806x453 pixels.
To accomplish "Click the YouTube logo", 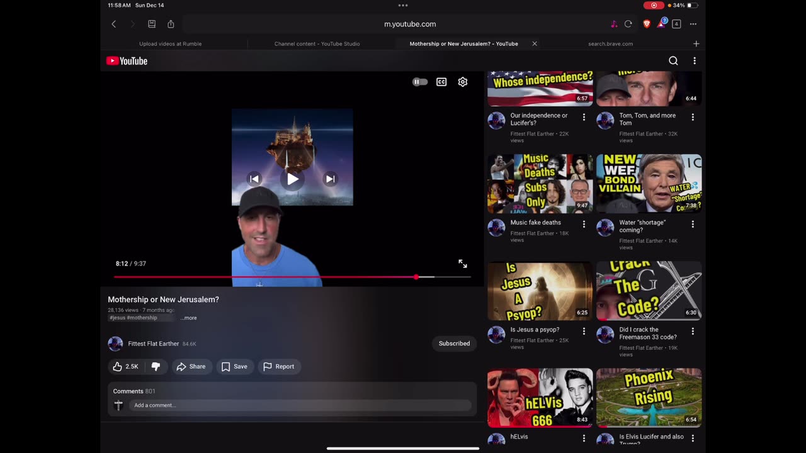I will pyautogui.click(x=127, y=61).
